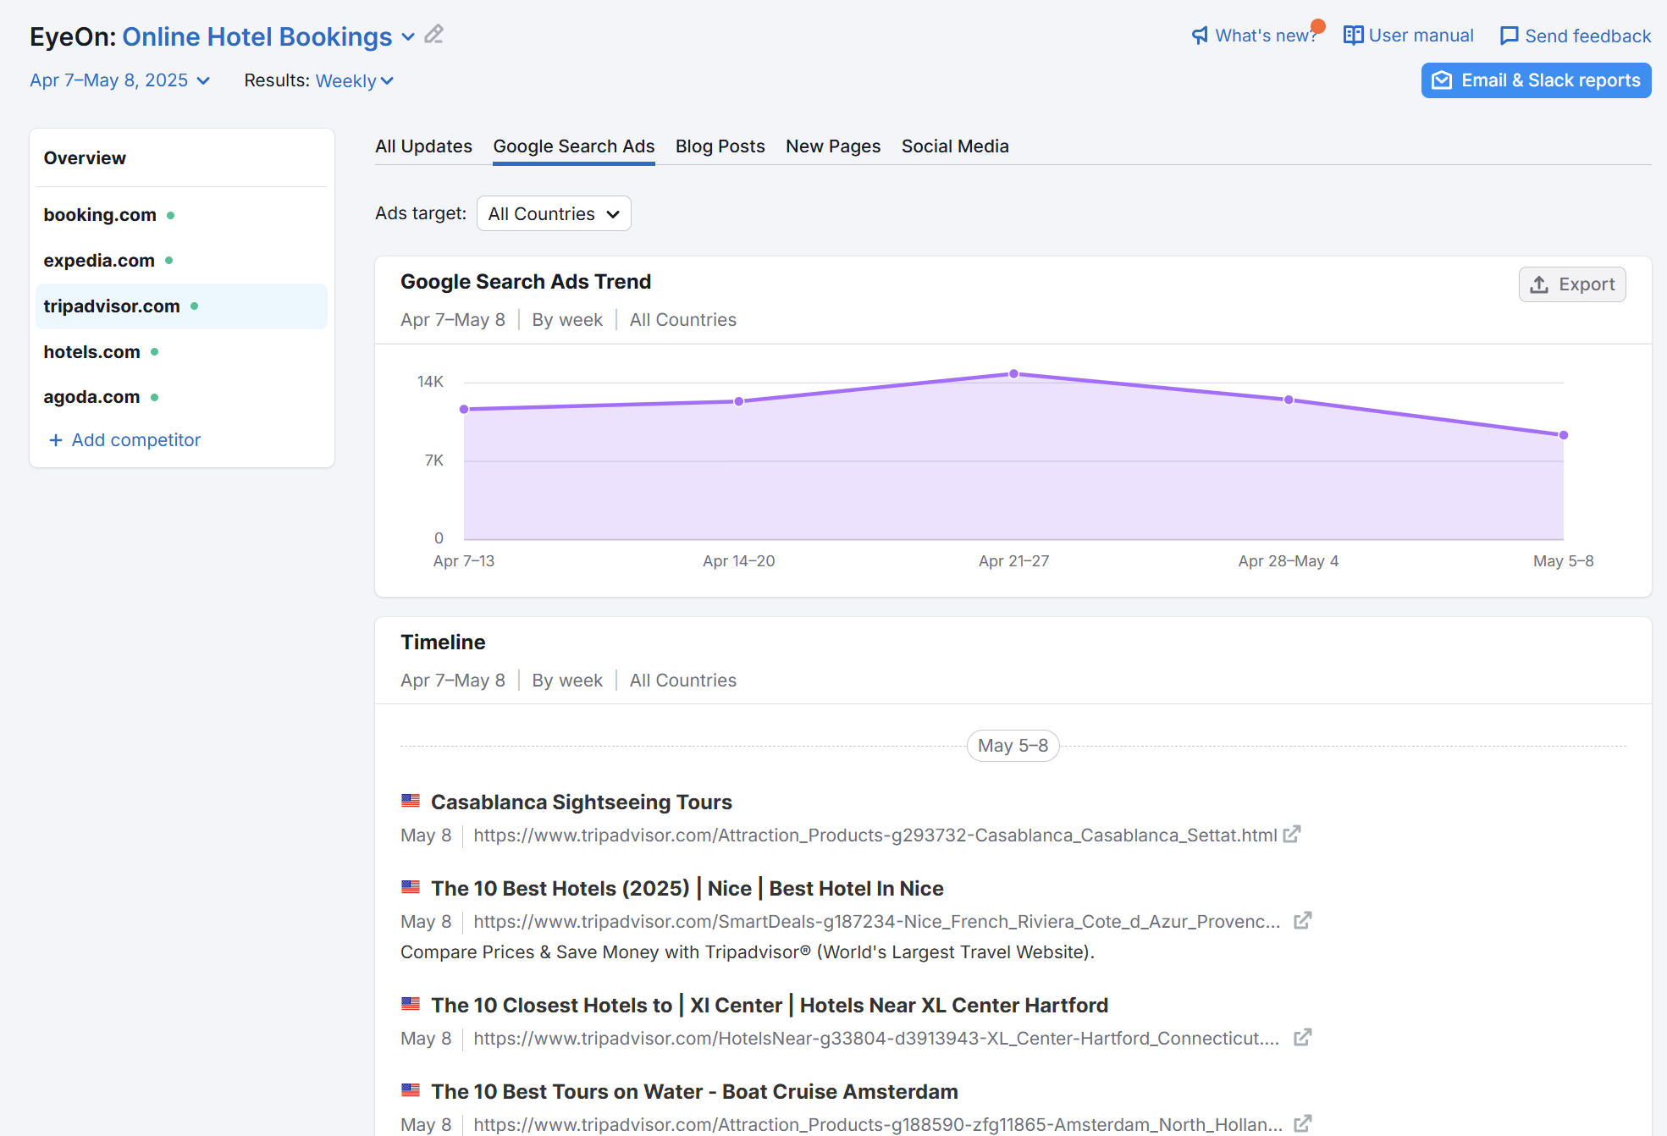Click the pencil edit icon beside the title
Screen dimensions: 1667x1136
point(433,35)
